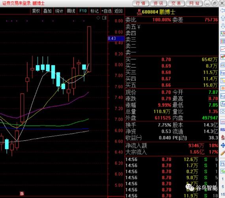This screenshot has height=198, width=225.
Task: Click the circle icon in sidebar
Action: [223, 112]
